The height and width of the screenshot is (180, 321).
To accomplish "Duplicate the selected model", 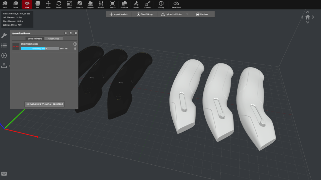I will (x=124, y=5).
